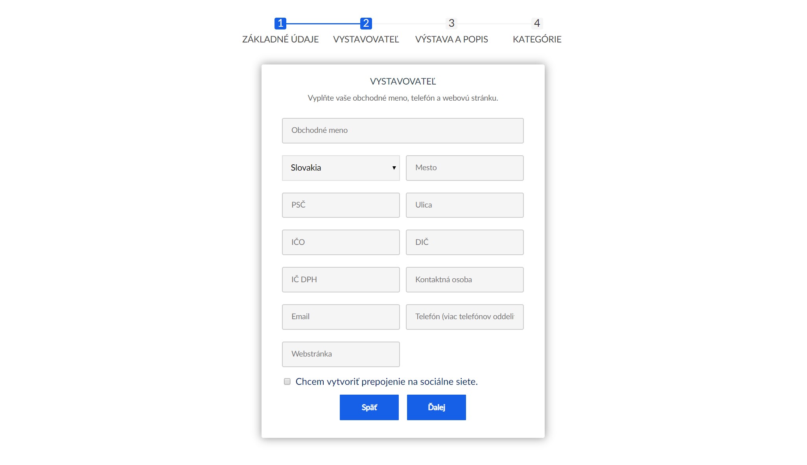The width and height of the screenshot is (807, 465).
Task: Click the Kontaktná osoba field
Action: [464, 279]
